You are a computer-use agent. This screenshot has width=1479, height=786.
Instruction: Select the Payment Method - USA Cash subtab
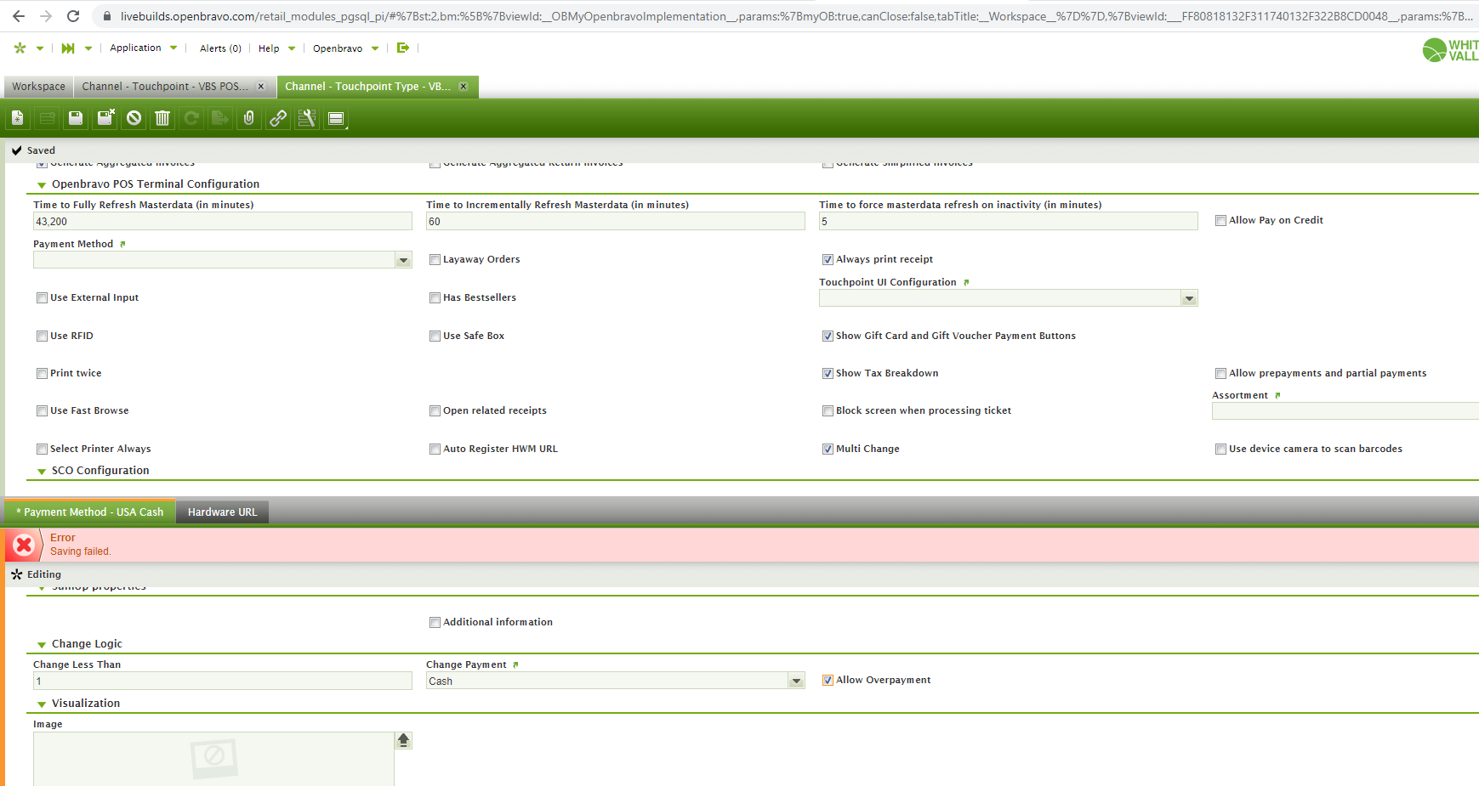90,512
